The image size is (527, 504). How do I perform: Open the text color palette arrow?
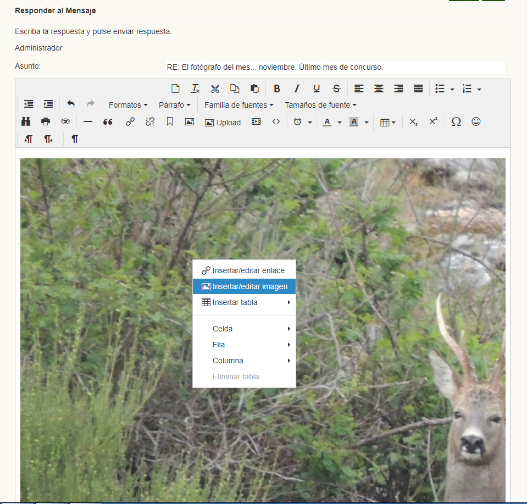tap(340, 123)
